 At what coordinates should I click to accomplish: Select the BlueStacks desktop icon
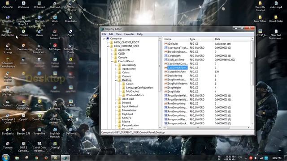coord(8,131)
